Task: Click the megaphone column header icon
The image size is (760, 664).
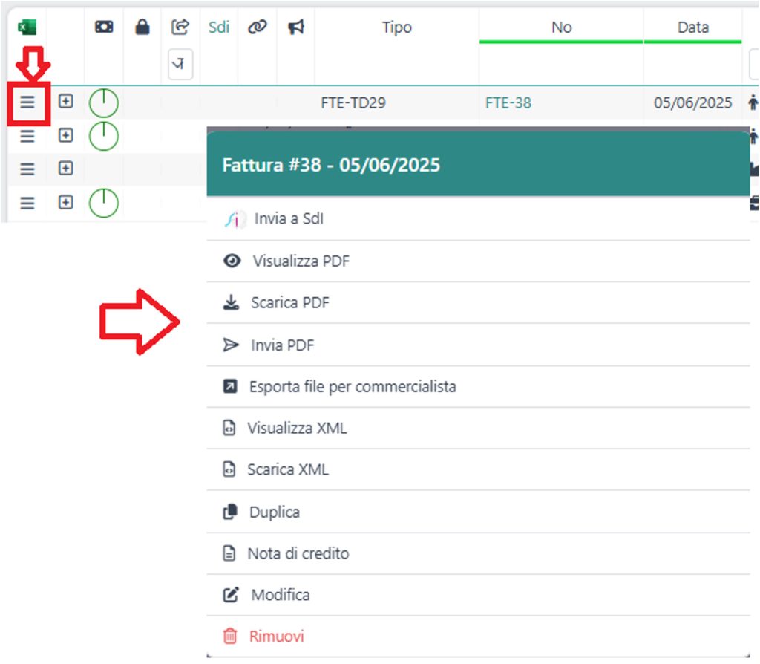Action: [296, 27]
